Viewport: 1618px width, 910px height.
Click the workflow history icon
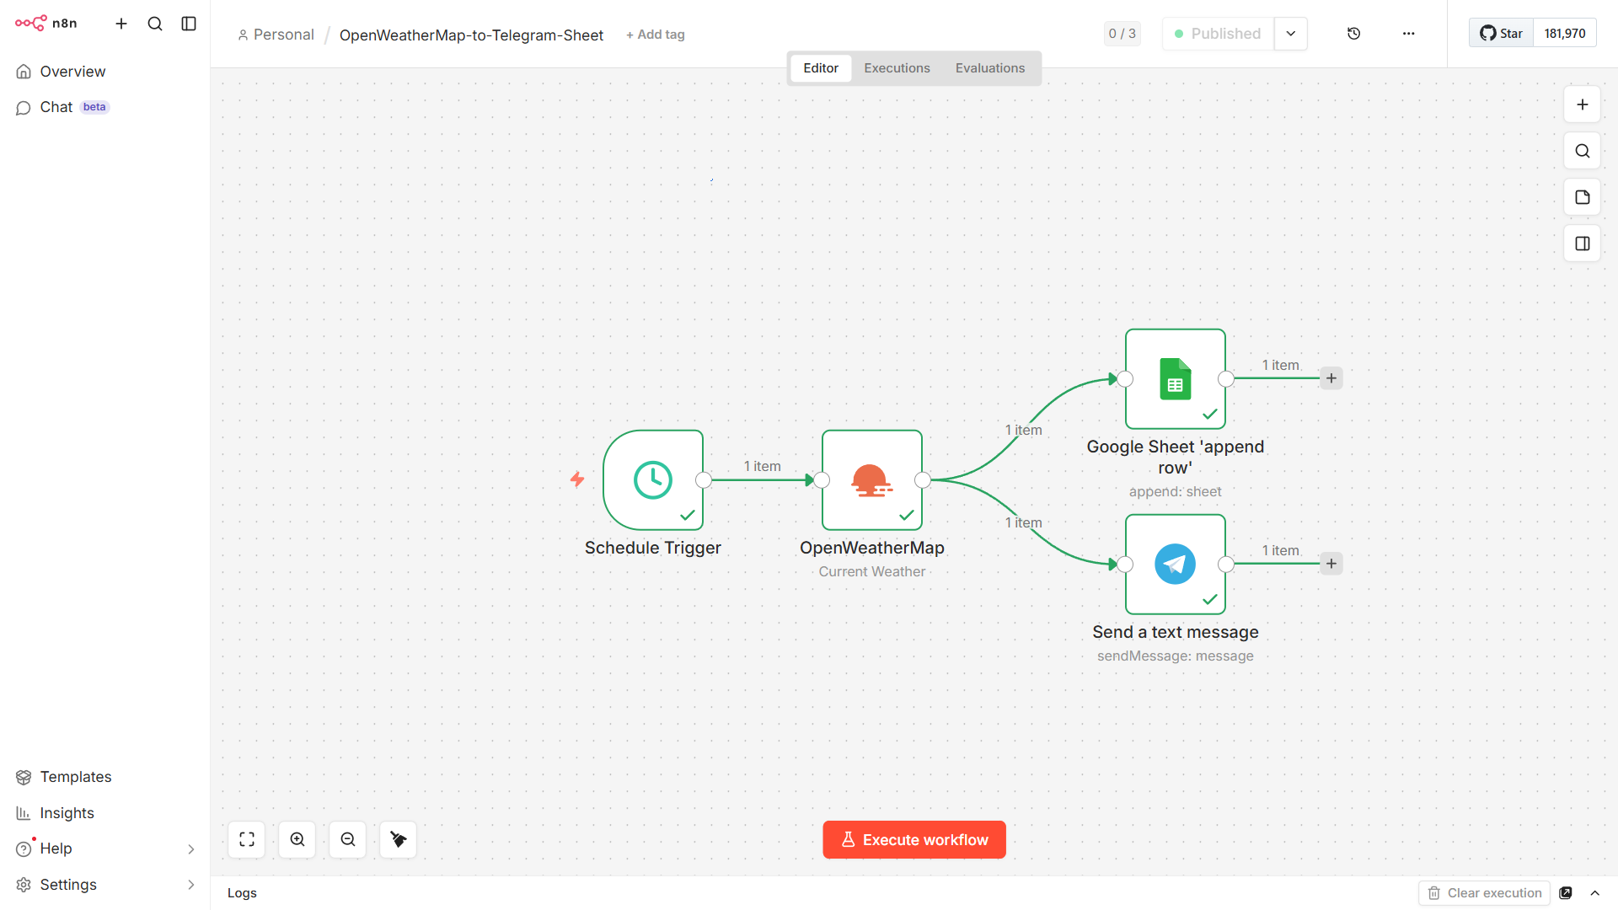point(1353,34)
